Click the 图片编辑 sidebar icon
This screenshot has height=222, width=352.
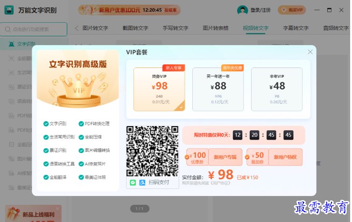click(x=11, y=159)
